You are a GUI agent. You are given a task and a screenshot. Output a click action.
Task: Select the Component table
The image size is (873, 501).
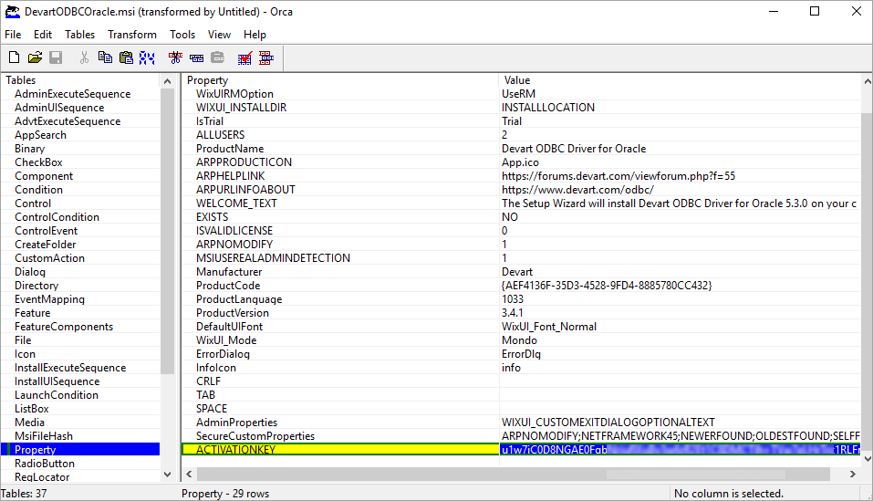44,176
